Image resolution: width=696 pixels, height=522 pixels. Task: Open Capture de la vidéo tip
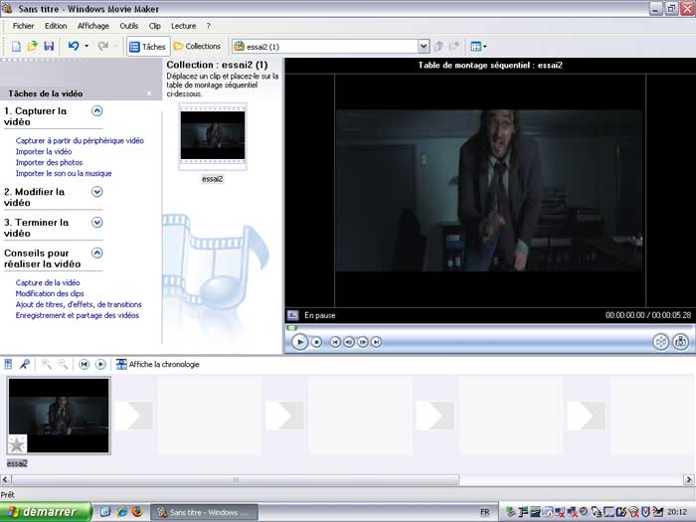point(48,282)
